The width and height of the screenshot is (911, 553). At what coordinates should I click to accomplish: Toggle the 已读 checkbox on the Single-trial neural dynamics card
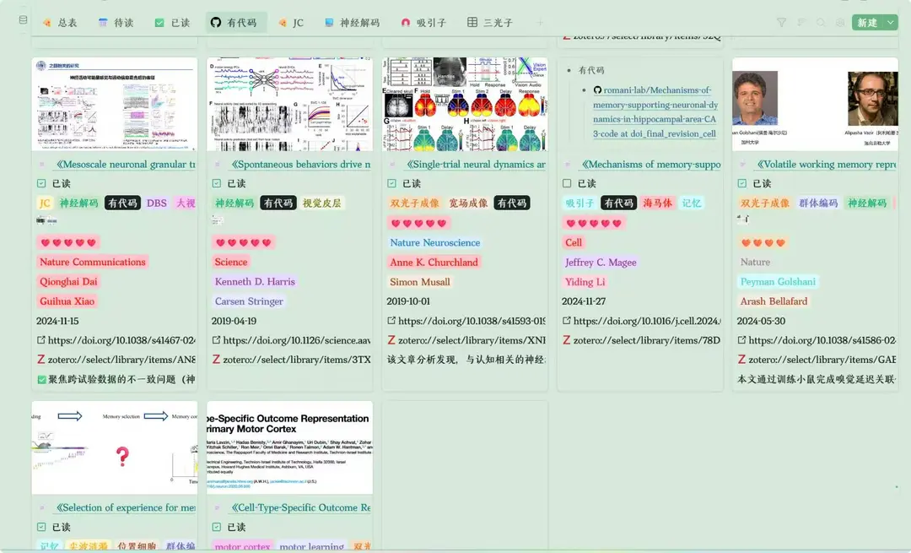pyautogui.click(x=391, y=183)
